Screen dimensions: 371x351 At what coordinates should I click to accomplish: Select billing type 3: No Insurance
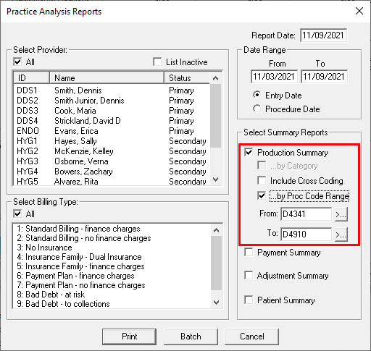[112, 248]
